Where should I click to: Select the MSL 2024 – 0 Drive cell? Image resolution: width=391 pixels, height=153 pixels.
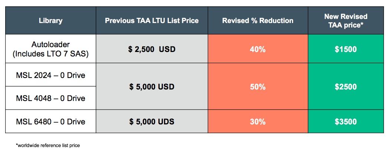coord(50,75)
